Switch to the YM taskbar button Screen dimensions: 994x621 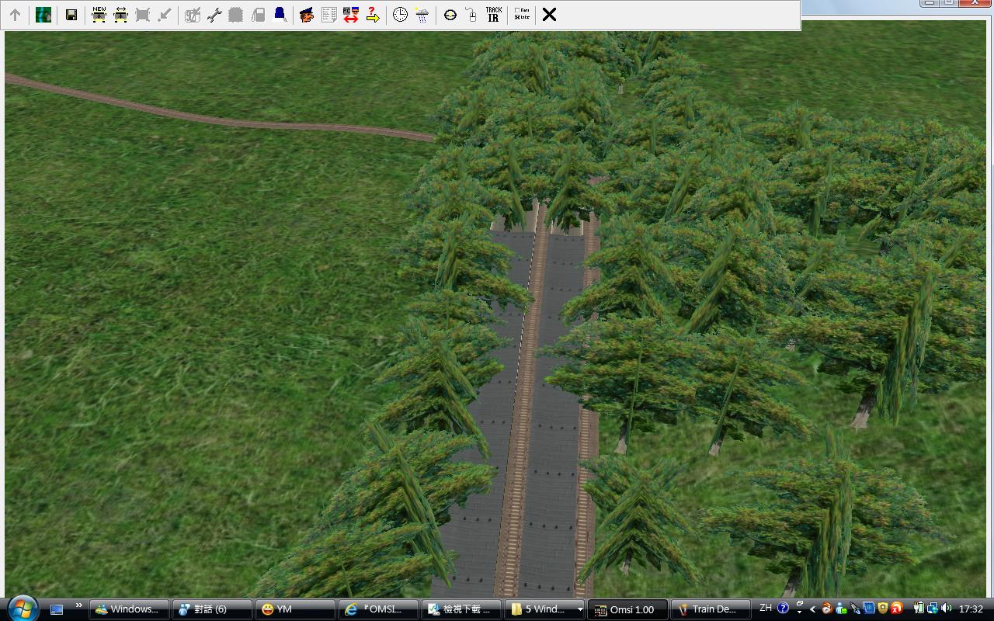click(x=296, y=609)
